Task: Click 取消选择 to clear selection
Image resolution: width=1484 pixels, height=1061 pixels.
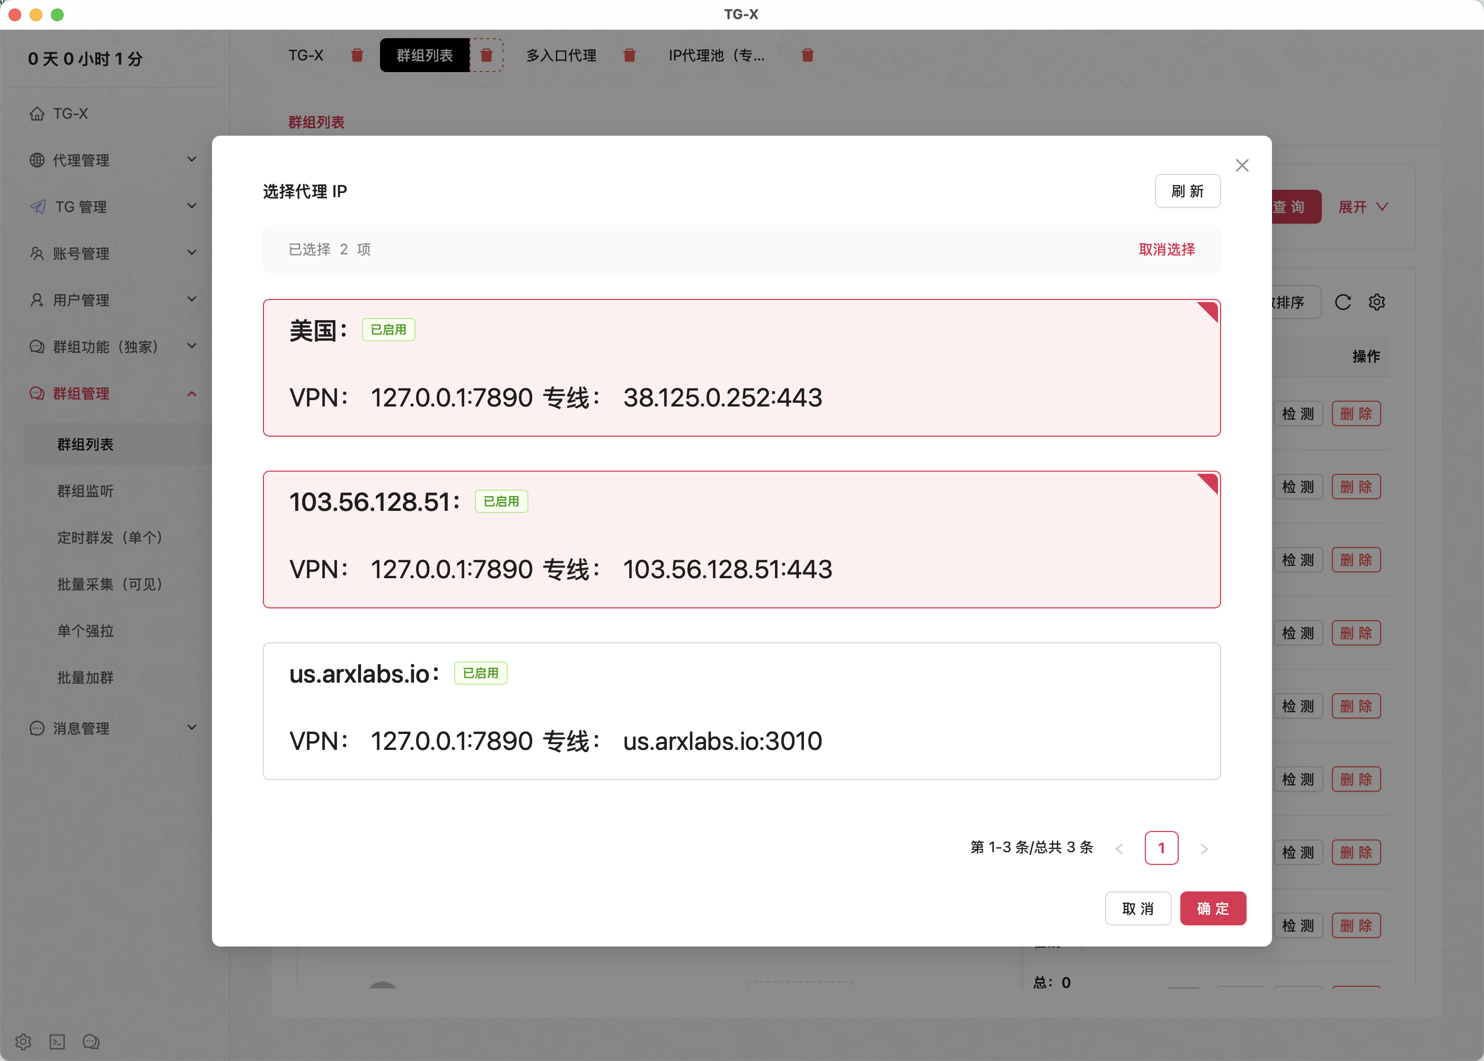Action: [x=1167, y=249]
